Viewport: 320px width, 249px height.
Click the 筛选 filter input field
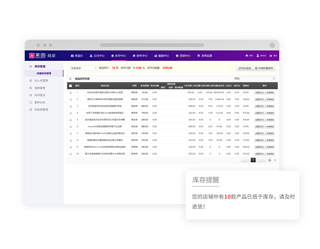(257, 79)
